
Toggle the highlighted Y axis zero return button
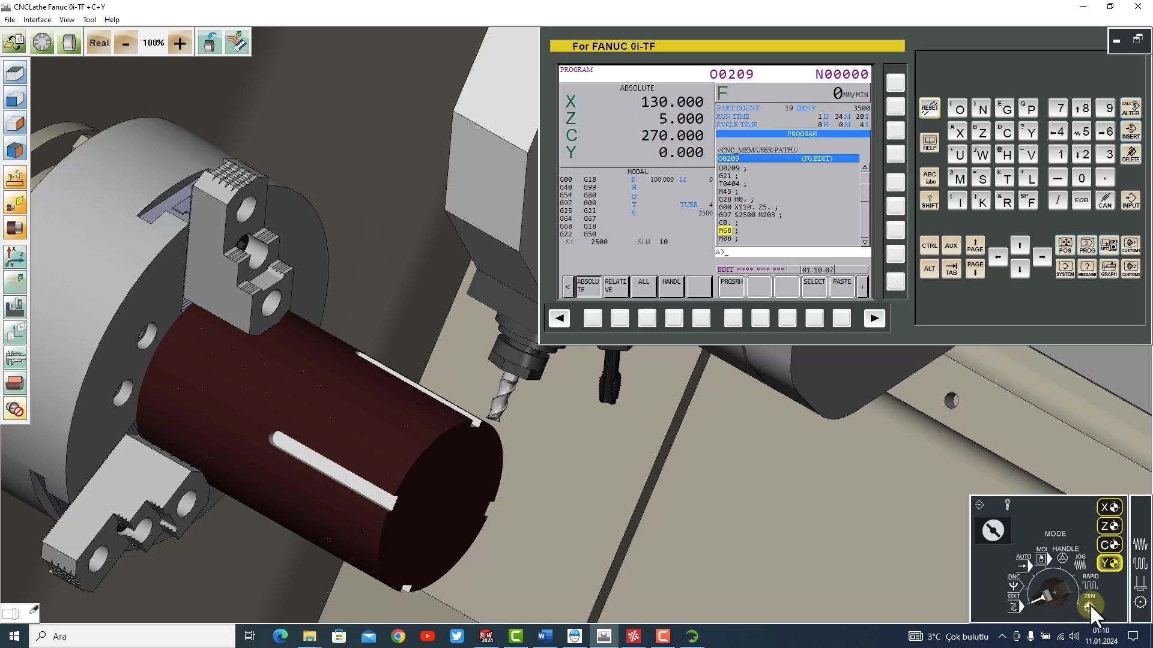pos(1109,563)
